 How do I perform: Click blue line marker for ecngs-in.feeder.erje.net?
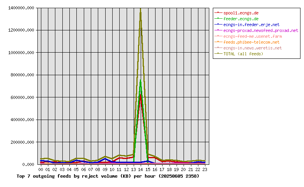[218, 24]
